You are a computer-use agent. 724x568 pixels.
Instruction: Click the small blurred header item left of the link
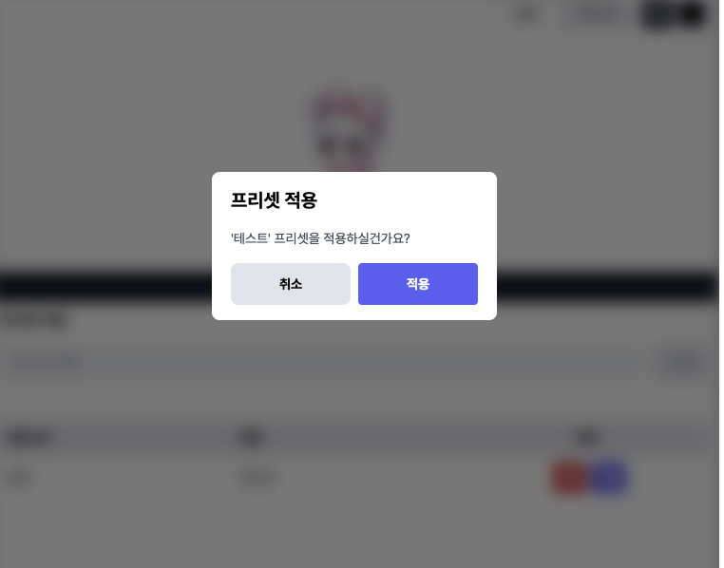526,14
